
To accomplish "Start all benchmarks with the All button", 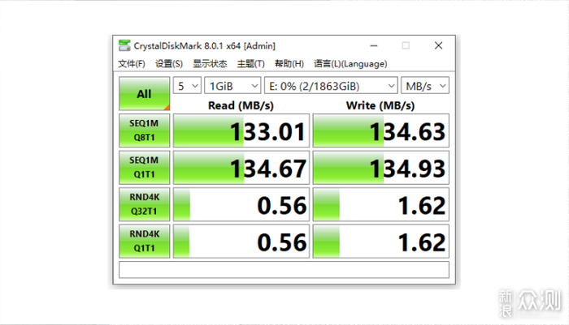I will 144,94.
